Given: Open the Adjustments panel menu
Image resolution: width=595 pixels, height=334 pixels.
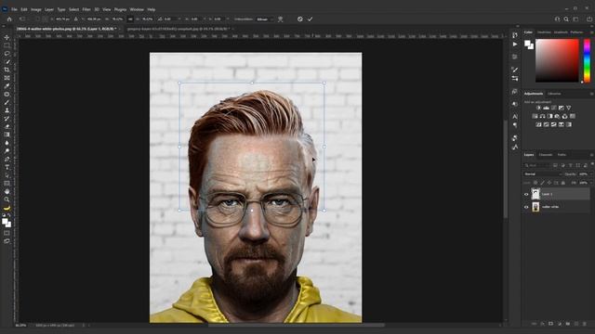Looking at the screenshot, I should (591, 94).
